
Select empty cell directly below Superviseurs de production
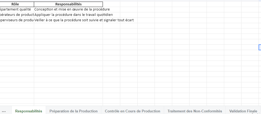pyautogui.click(x=17, y=26)
